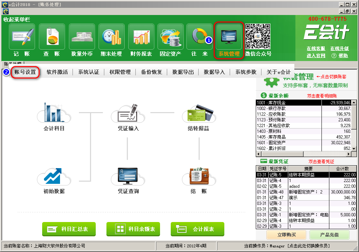Select the 权限管理 menu item
The image size is (359, 252).
pyautogui.click(x=120, y=72)
